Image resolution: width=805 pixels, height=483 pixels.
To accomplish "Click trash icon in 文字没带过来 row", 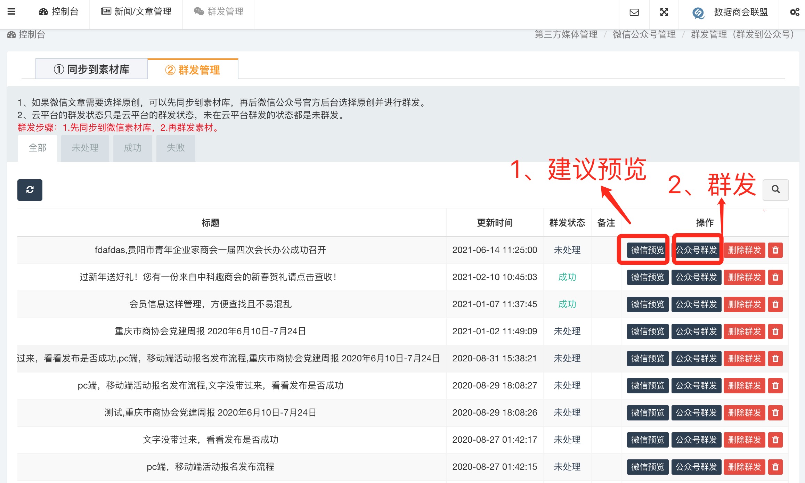I will [775, 440].
